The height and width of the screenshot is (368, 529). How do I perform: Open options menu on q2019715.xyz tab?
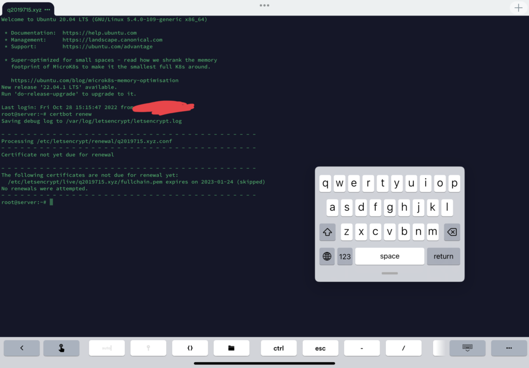(48, 10)
